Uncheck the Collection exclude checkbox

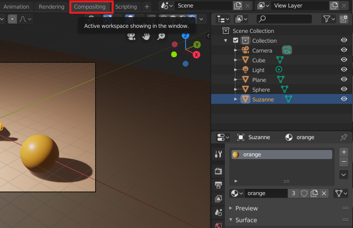click(x=235, y=40)
